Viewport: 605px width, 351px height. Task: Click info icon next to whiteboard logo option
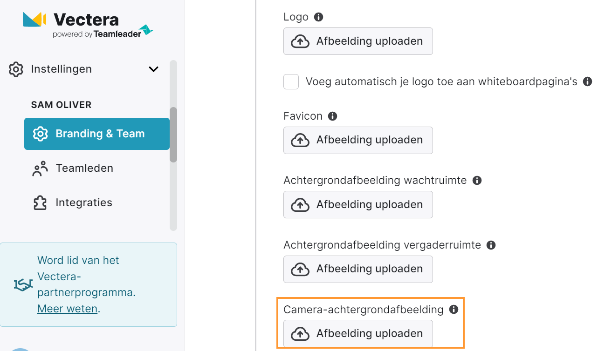click(x=588, y=81)
